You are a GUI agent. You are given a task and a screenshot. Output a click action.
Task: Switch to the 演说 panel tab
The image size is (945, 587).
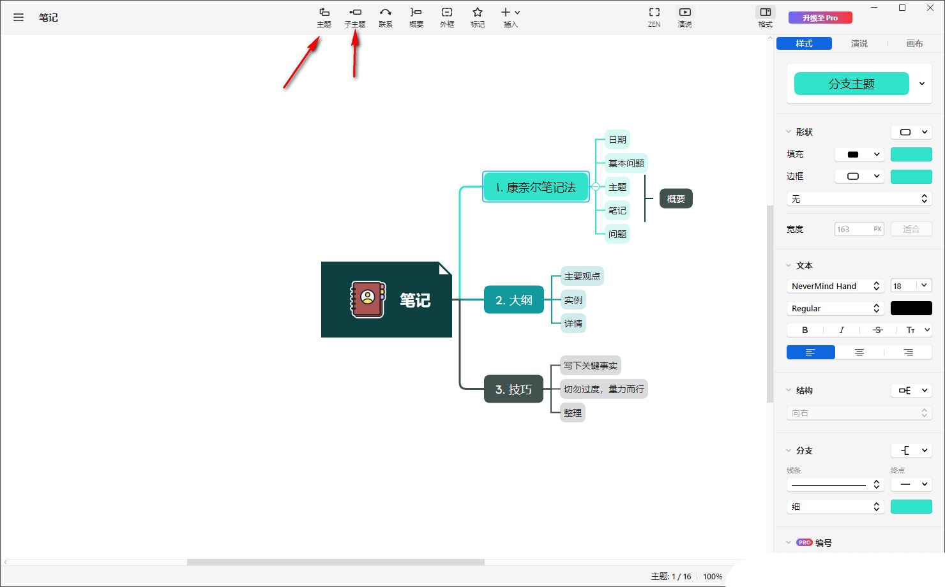pos(859,43)
